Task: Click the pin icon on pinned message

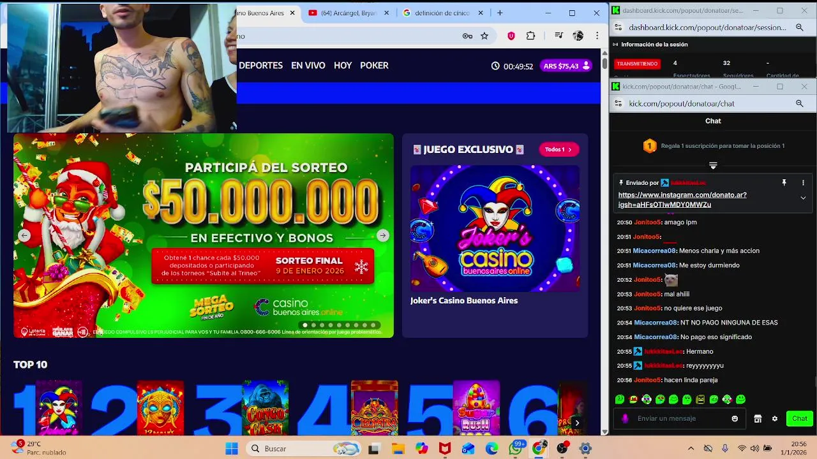Action: click(x=784, y=182)
